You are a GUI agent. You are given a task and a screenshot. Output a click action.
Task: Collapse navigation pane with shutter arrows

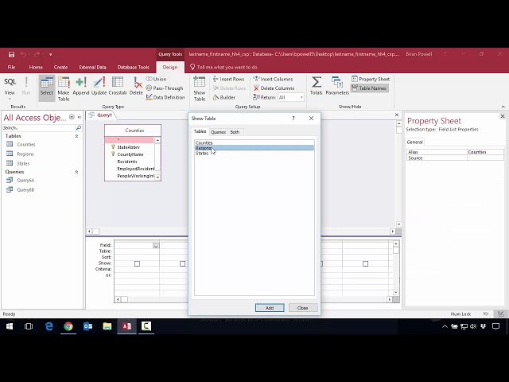tap(80, 117)
